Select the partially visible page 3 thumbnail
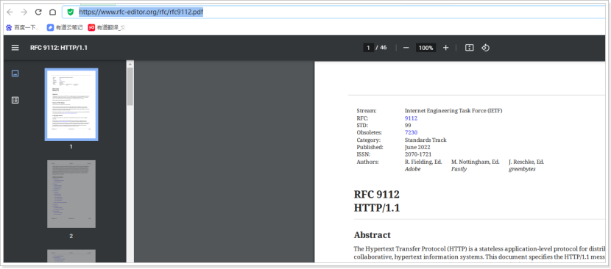Viewport: 611px width, 269px height. point(71,256)
